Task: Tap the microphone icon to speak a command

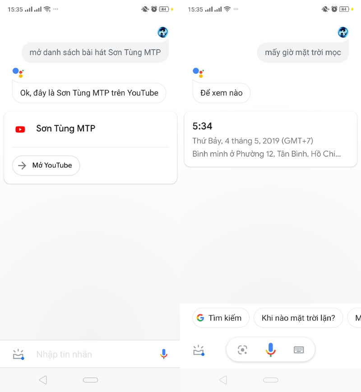Action: 270,350
